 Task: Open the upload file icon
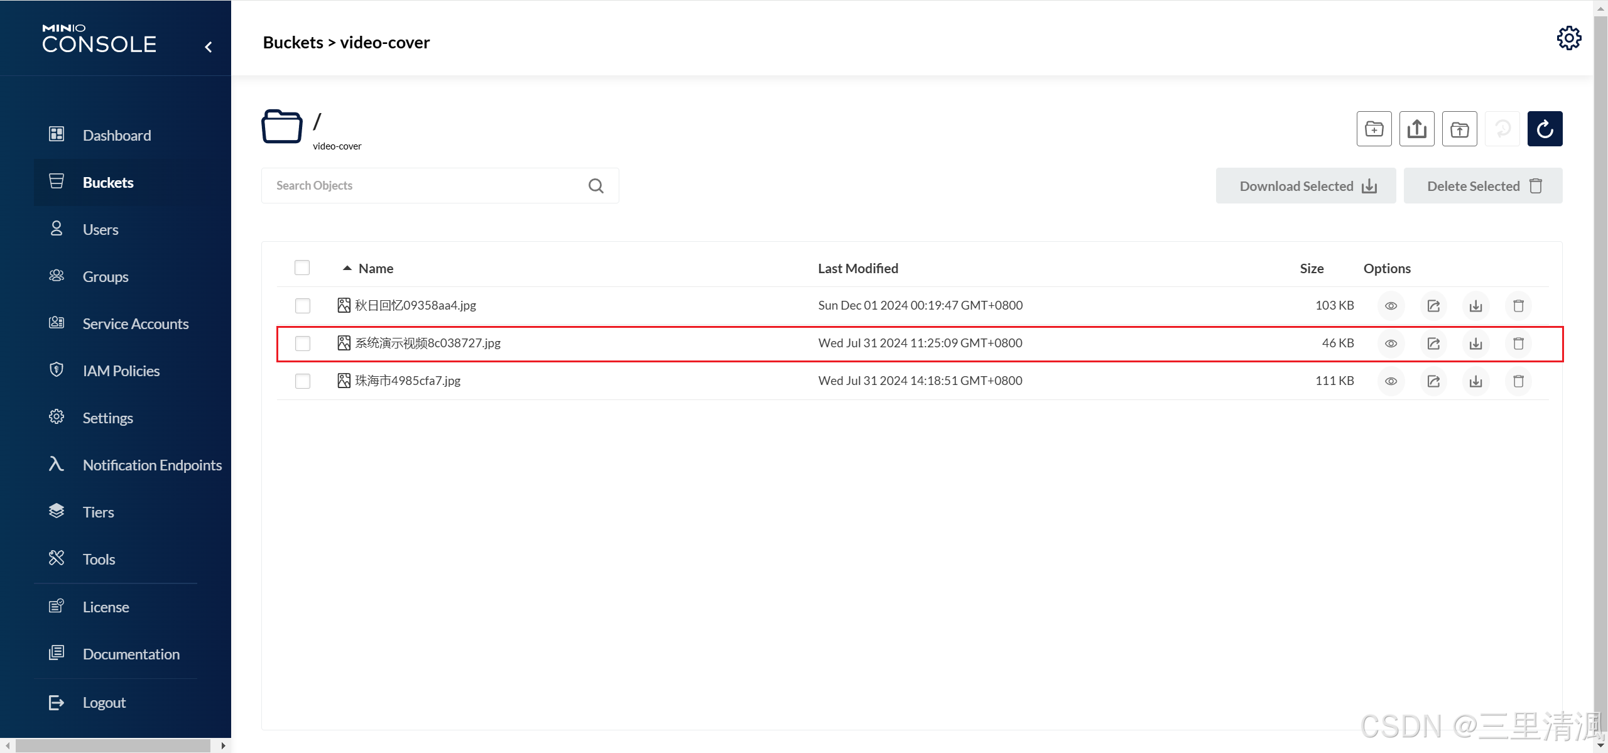tap(1416, 129)
